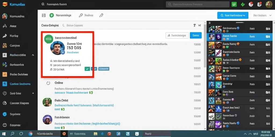Click the heart icon beside Online
275x137 pixels.
pyautogui.click(x=48, y=83)
